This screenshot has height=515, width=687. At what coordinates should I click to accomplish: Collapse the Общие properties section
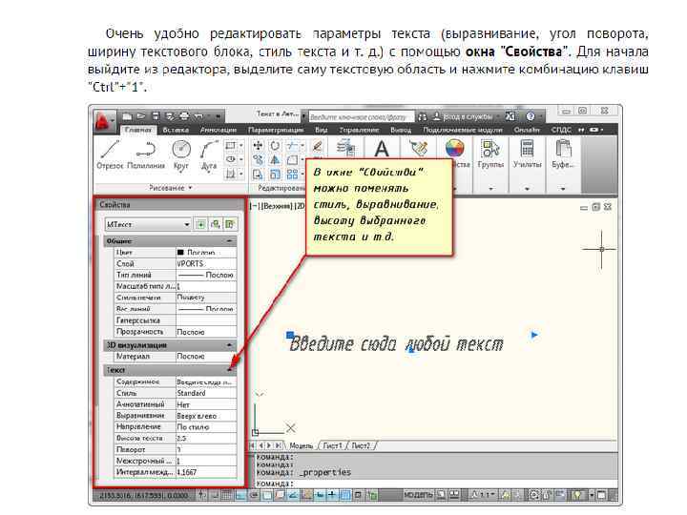(x=230, y=241)
